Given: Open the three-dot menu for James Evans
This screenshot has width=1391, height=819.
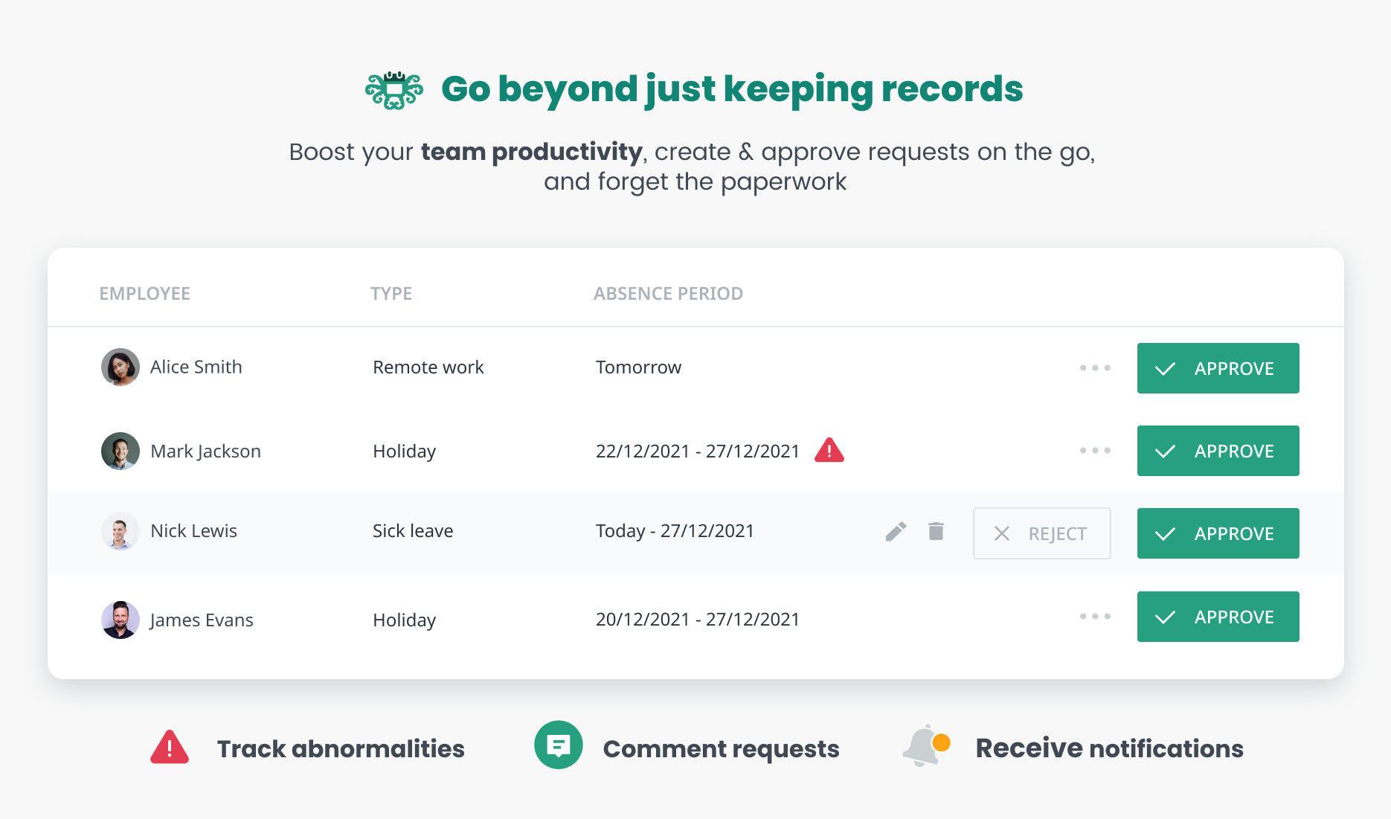Looking at the screenshot, I should pyautogui.click(x=1095, y=617).
